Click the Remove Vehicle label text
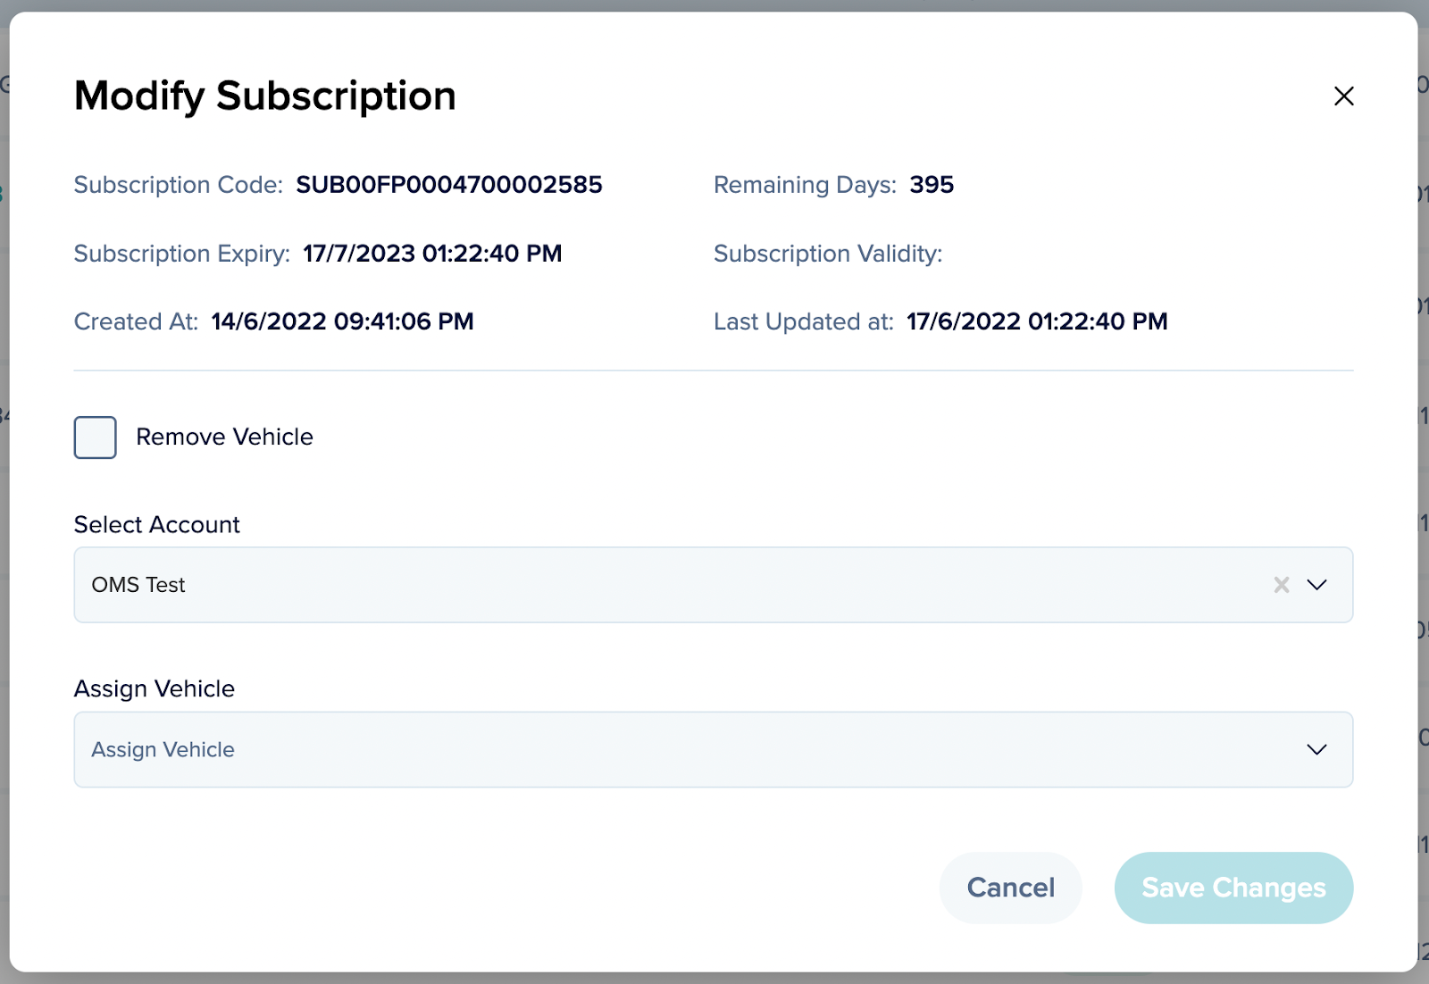This screenshot has height=984, width=1429. click(x=224, y=437)
